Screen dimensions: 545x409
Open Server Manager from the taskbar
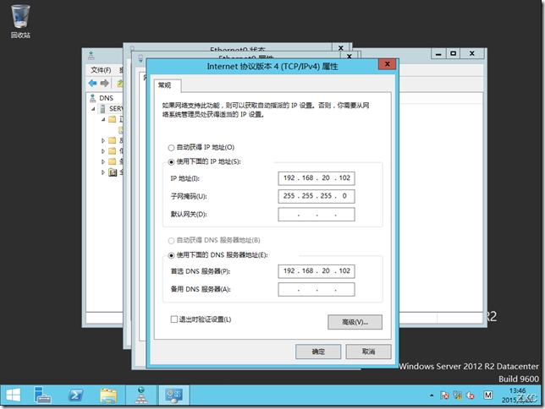[x=42, y=395]
